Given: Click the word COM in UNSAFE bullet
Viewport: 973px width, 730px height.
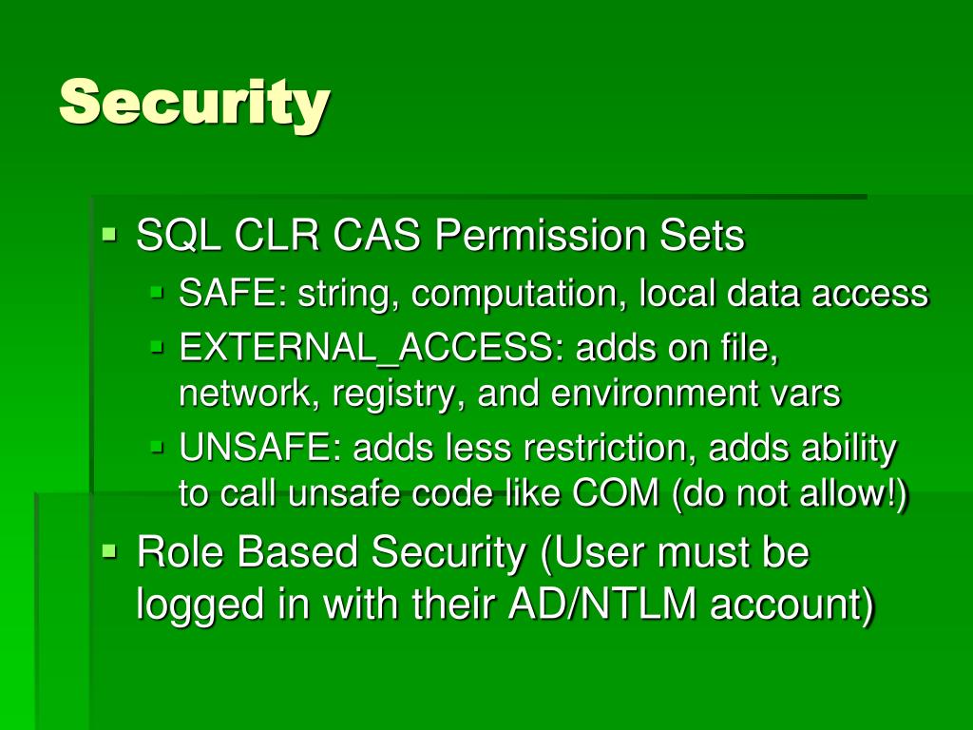Looking at the screenshot, I should (615, 493).
